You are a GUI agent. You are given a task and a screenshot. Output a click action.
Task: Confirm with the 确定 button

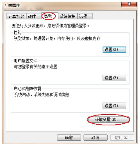click(69, 137)
